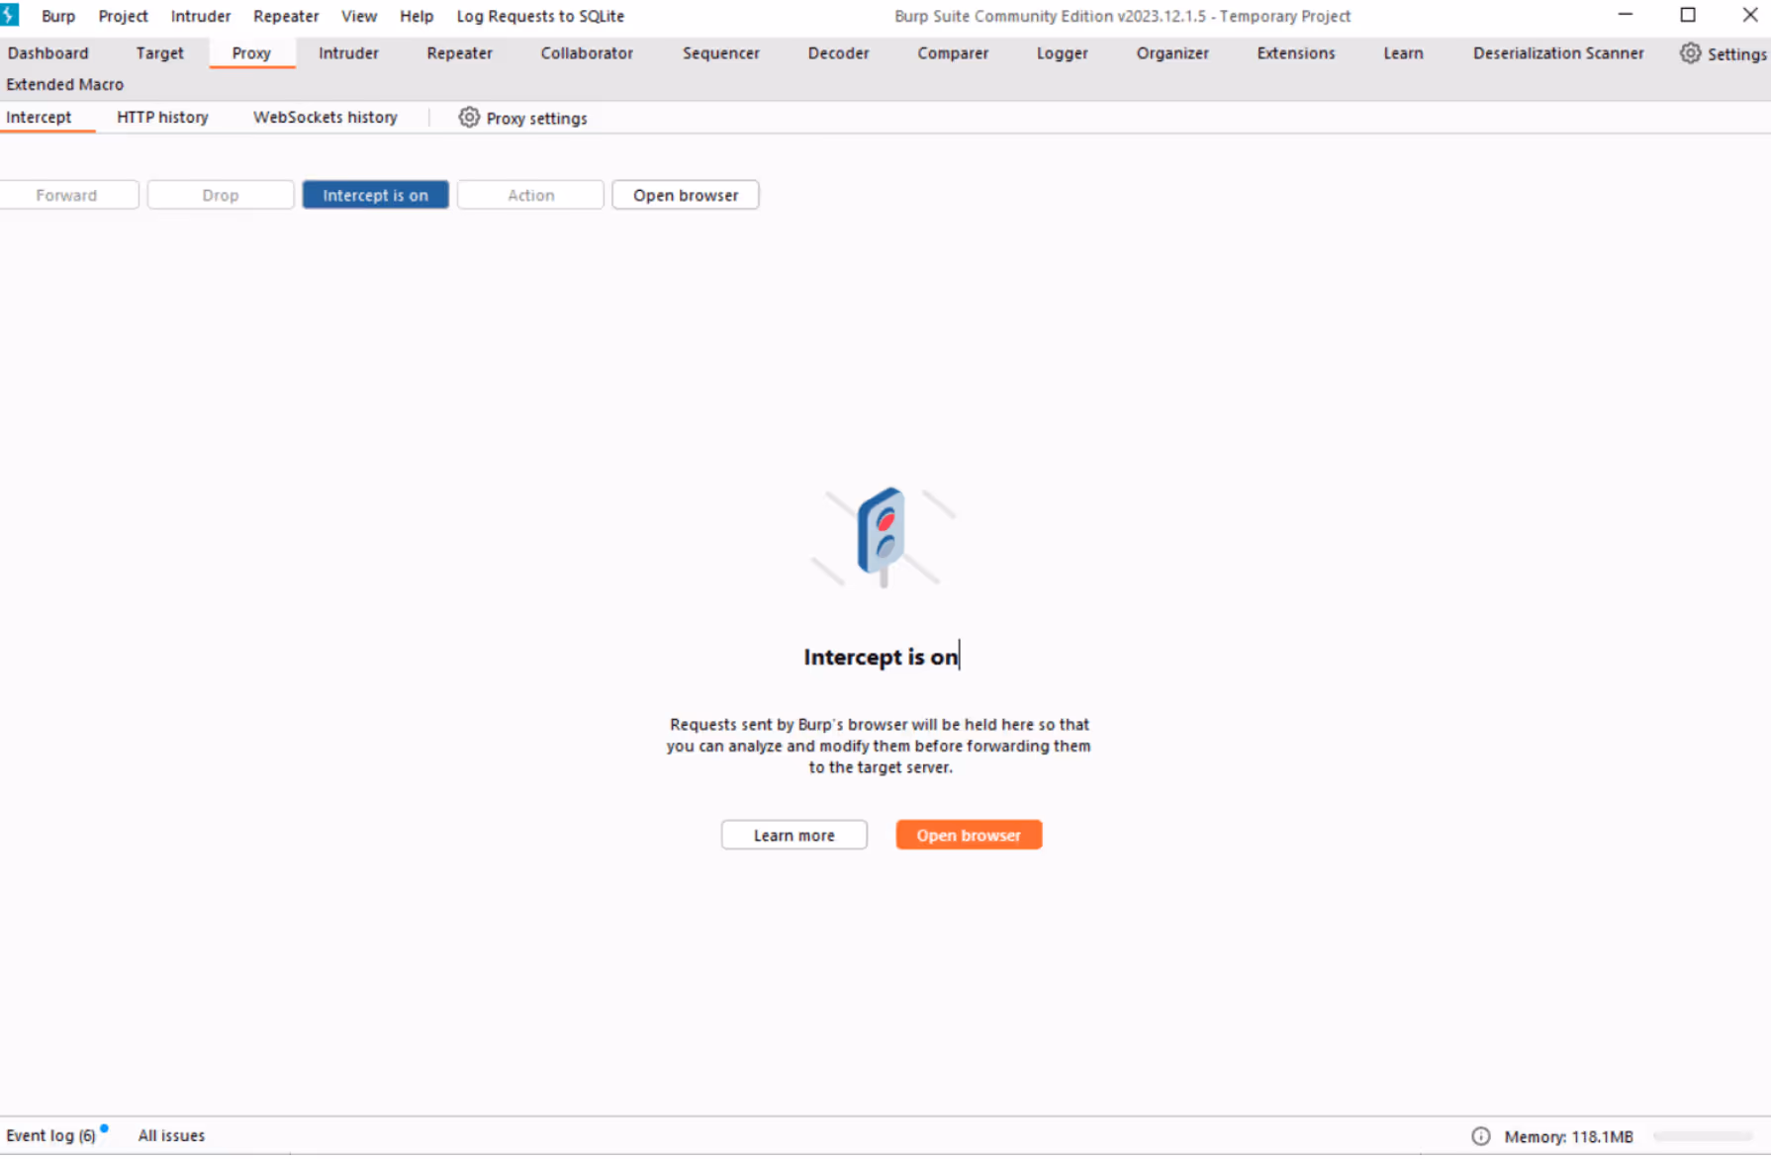Open the Log Requests to SQLite menu

click(540, 16)
